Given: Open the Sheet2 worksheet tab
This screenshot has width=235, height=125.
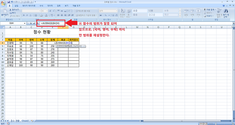Looking at the screenshot, I should pyautogui.click(x=26, y=121).
